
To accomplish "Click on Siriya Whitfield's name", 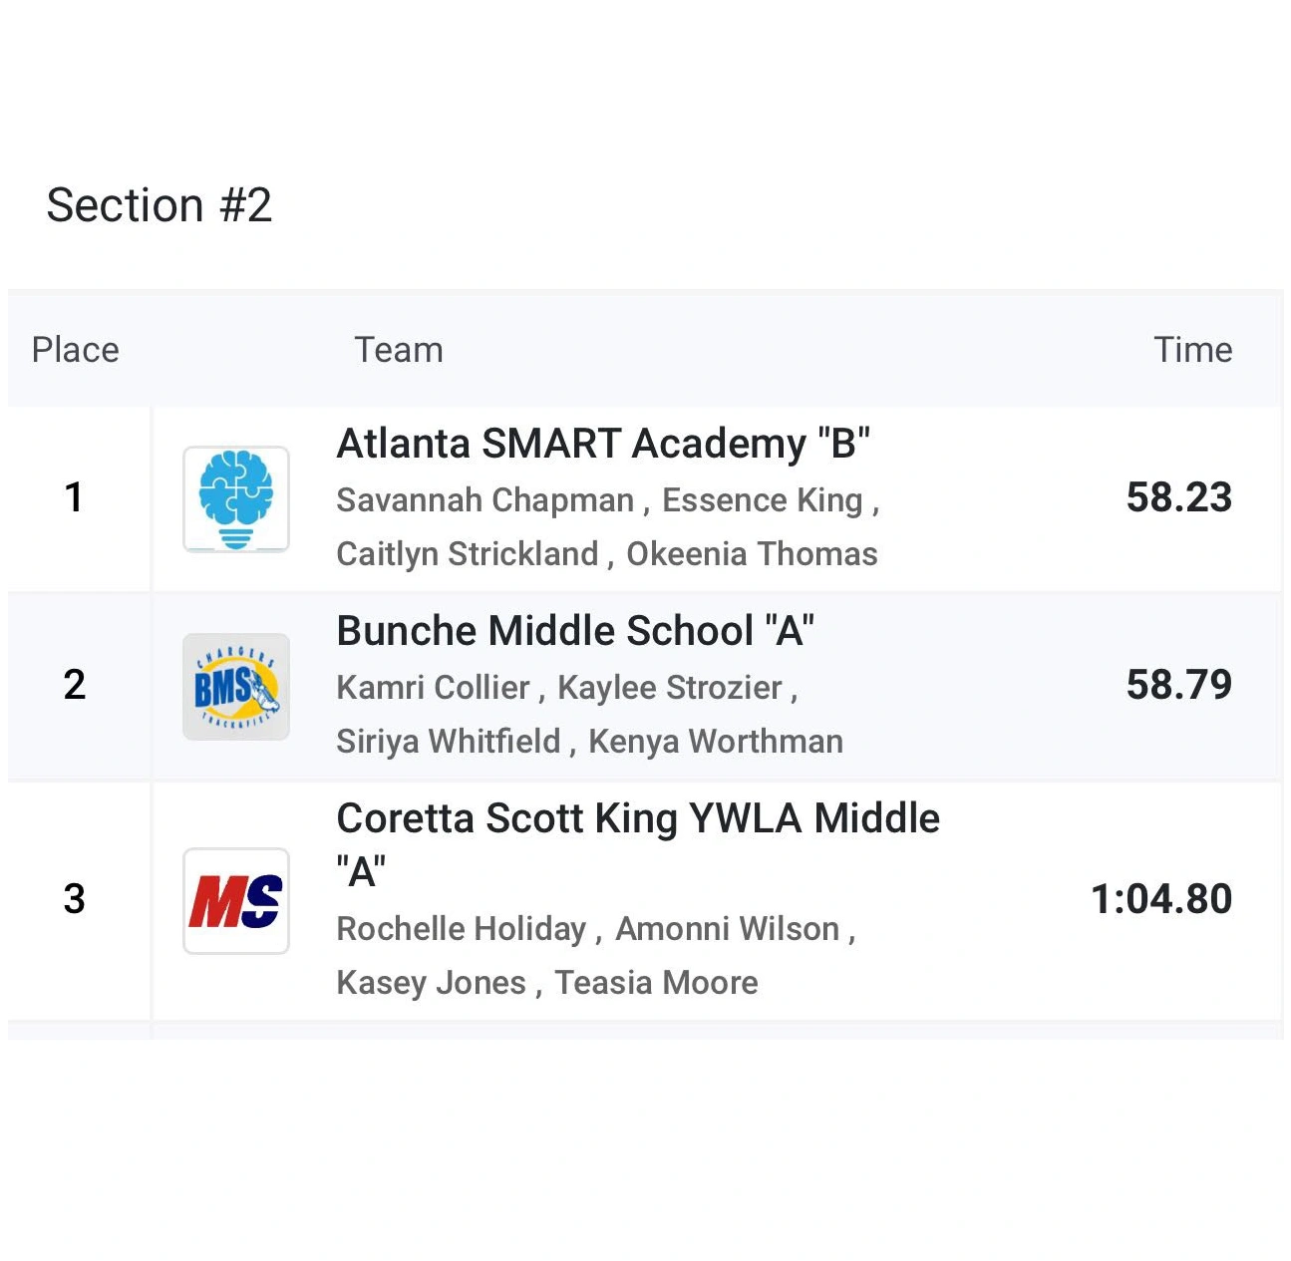I will pos(449,742).
